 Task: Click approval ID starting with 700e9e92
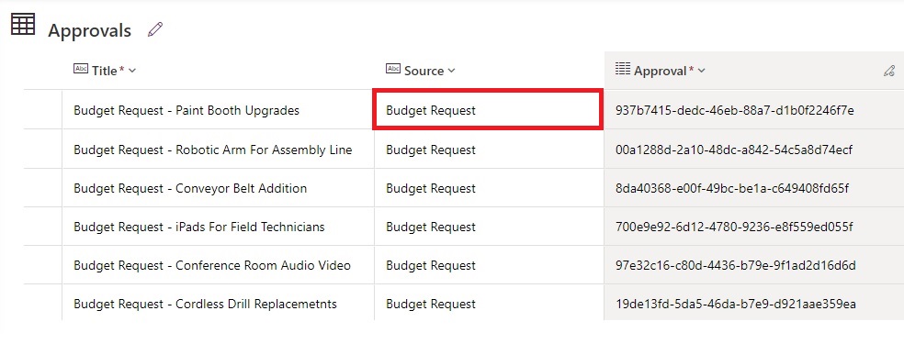tap(734, 227)
